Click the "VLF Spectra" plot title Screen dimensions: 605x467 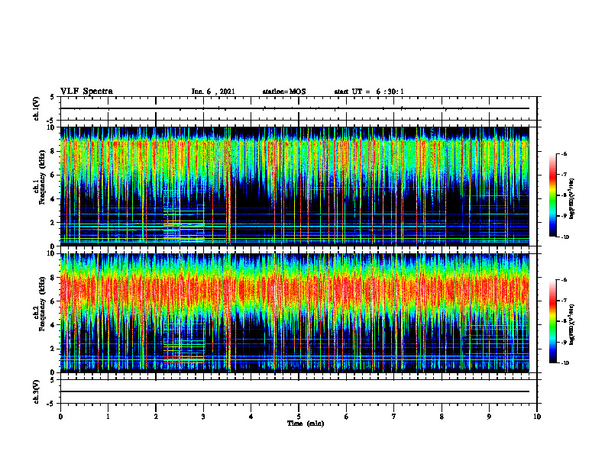tap(86, 92)
